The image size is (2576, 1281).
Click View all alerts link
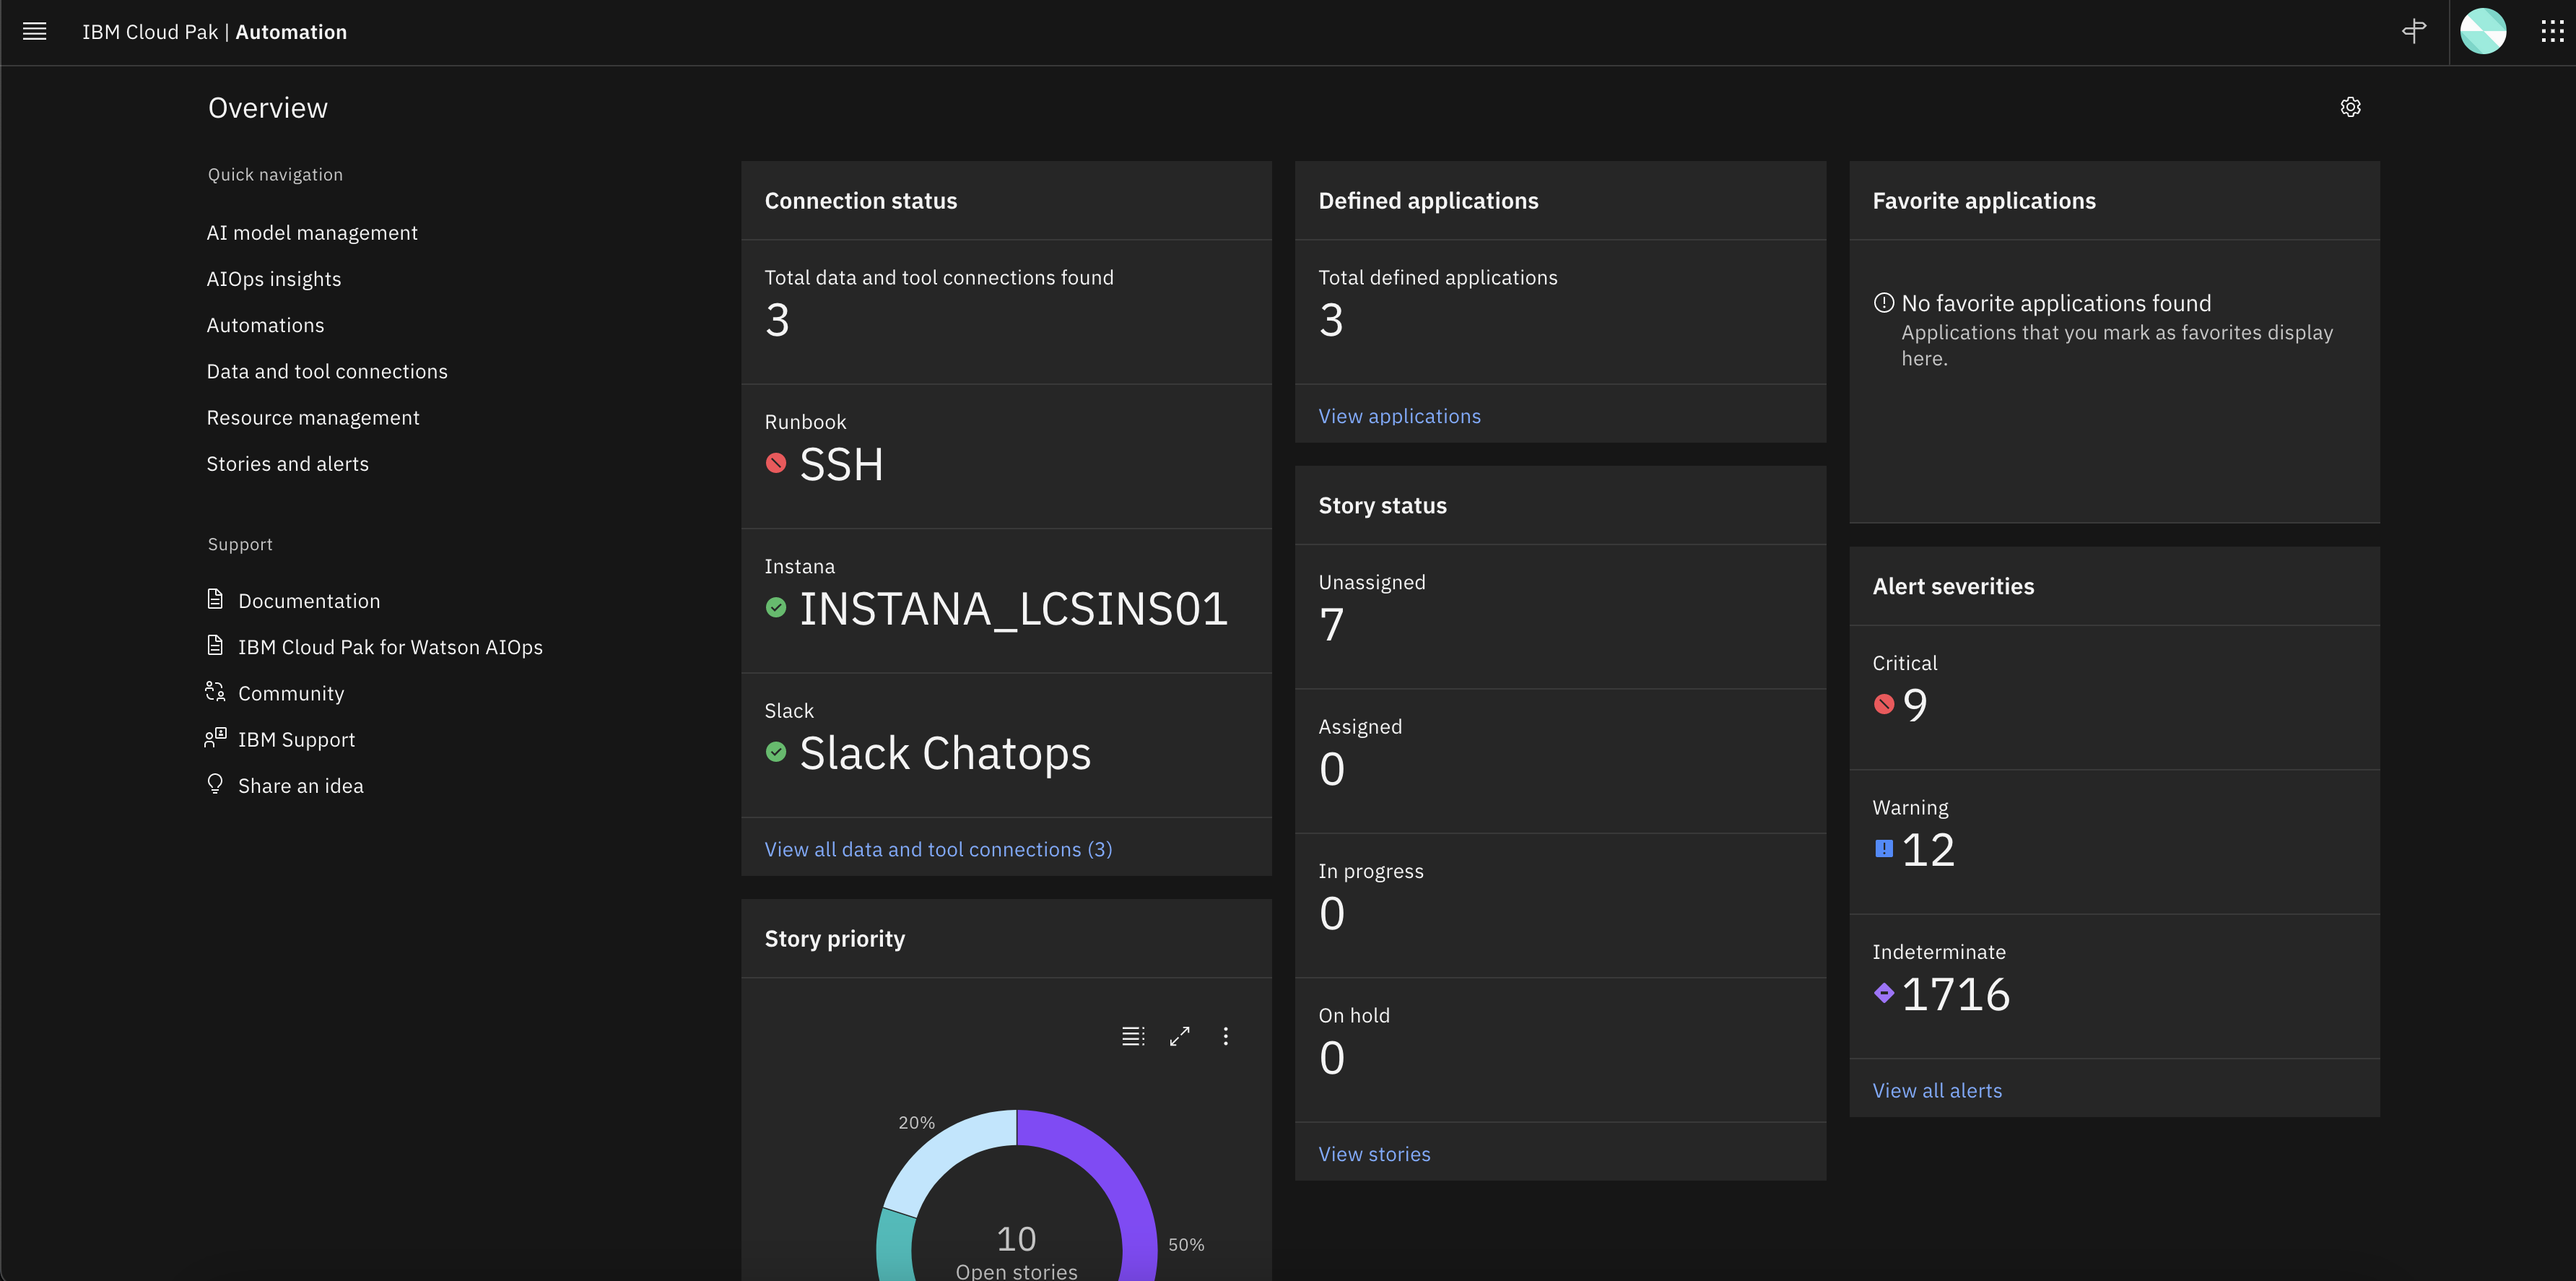(1937, 1091)
